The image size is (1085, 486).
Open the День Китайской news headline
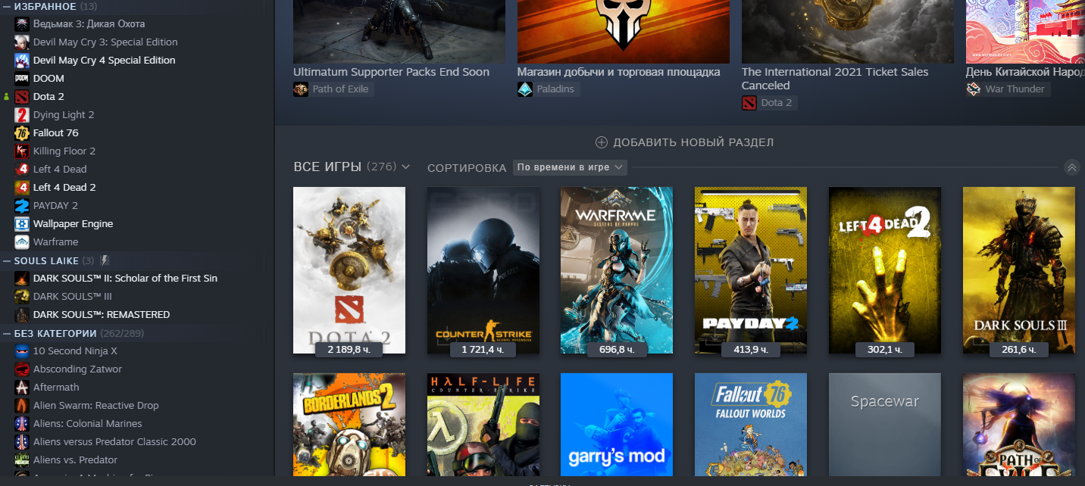pyautogui.click(x=1025, y=72)
